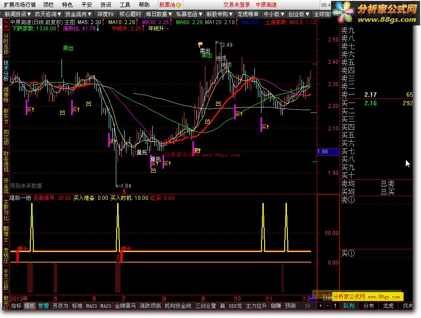Open 新东方 side tab
Image resolution: width=421 pixels, height=318 pixels.
tap(6, 116)
